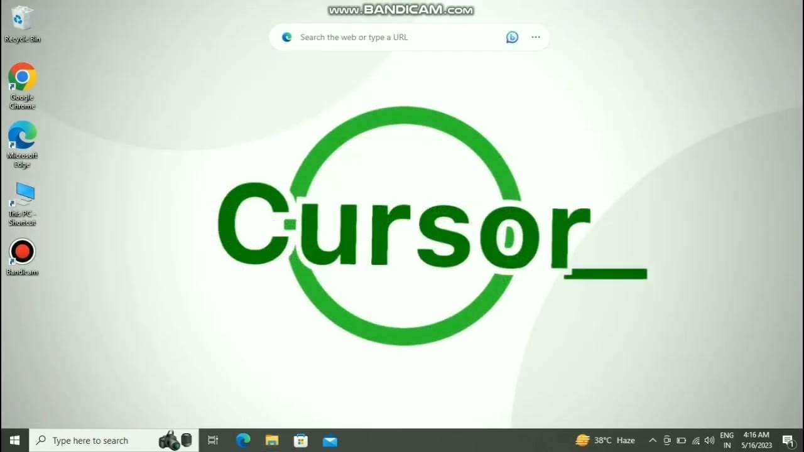Open Mail app from taskbar

coord(330,440)
